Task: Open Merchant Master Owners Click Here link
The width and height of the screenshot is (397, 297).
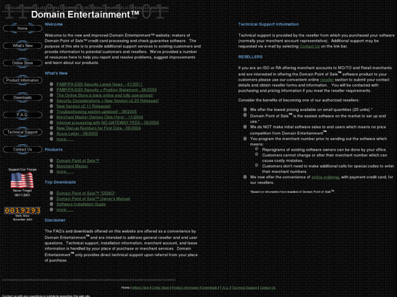Action: point(99,117)
